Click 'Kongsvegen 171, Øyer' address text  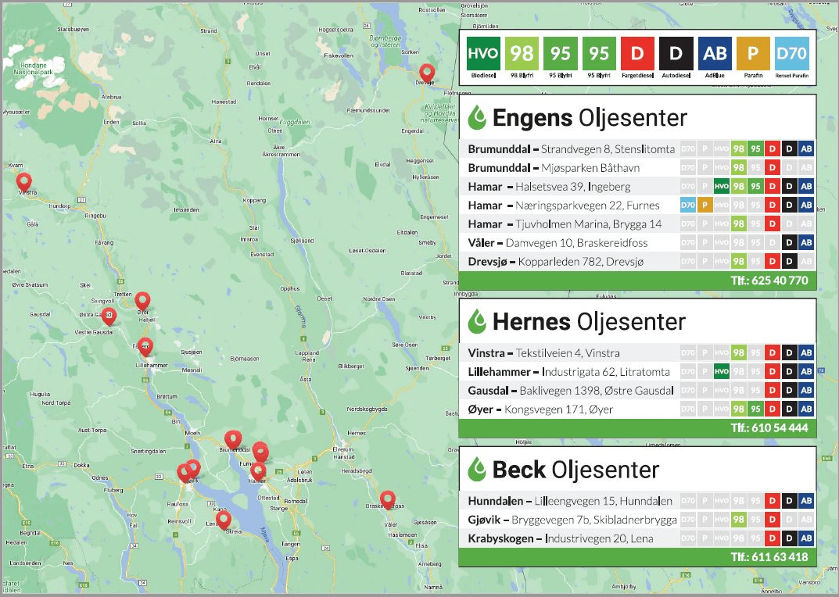point(558,409)
